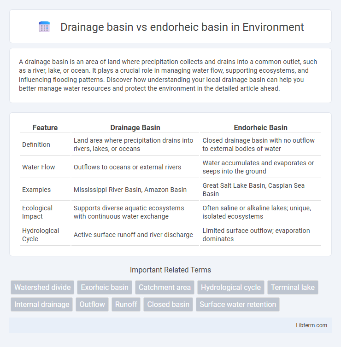The image size is (341, 347).
Task: Click the 'Drainage Basin' column header
Action: (135, 127)
